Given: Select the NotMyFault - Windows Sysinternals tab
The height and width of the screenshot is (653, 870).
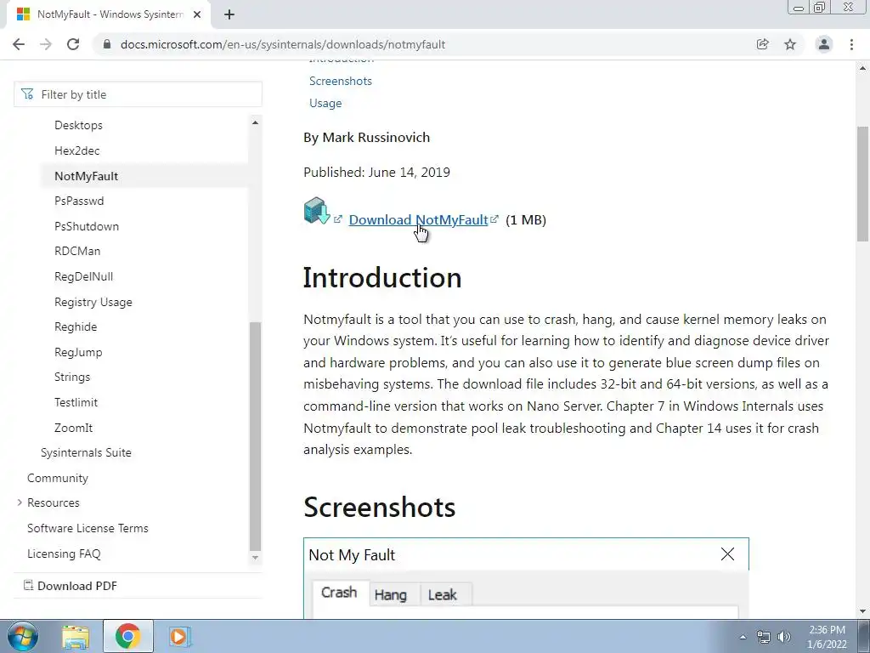Looking at the screenshot, I should (x=108, y=14).
